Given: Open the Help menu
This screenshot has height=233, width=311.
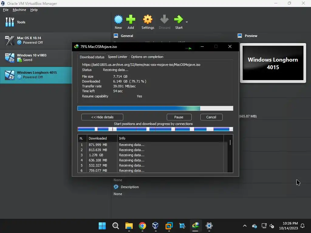Looking at the screenshot, I should click(34, 10).
